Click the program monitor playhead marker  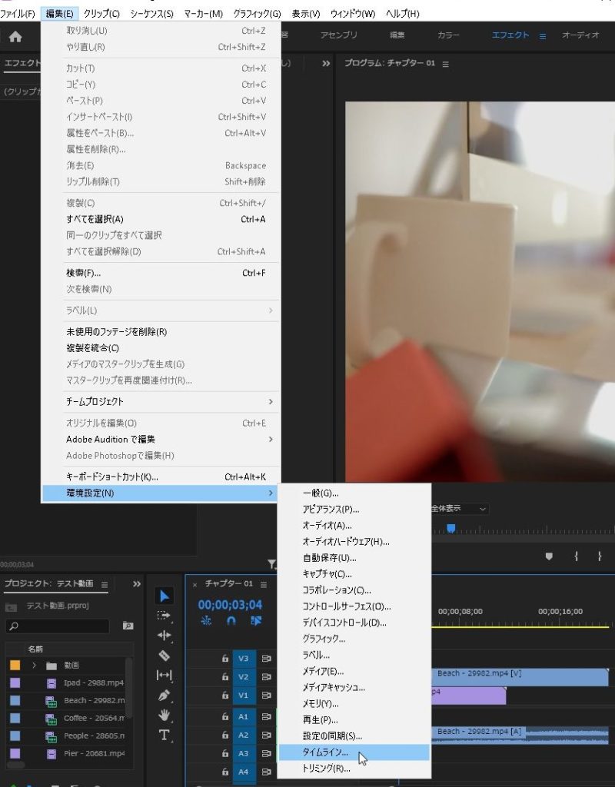click(451, 528)
